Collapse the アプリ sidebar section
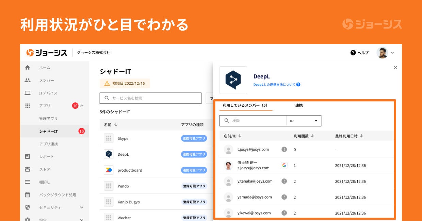 coord(82,106)
